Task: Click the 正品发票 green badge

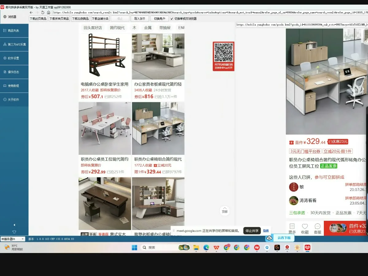Action: [x=329, y=166]
